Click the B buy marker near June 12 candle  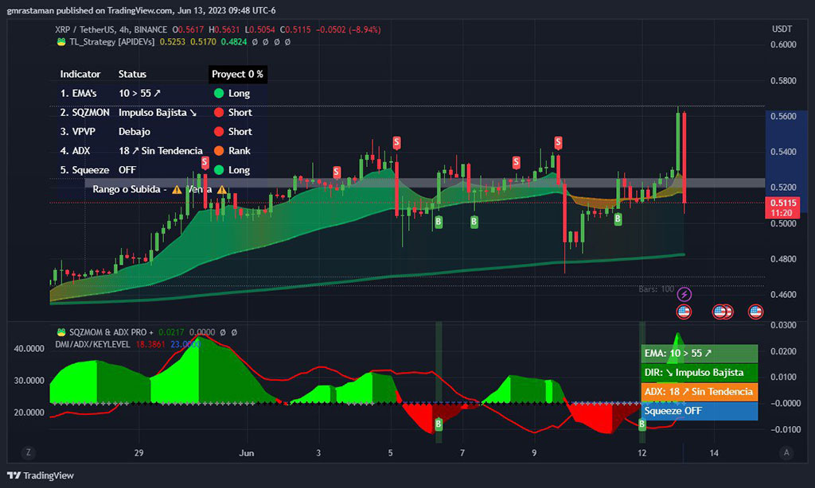(618, 219)
